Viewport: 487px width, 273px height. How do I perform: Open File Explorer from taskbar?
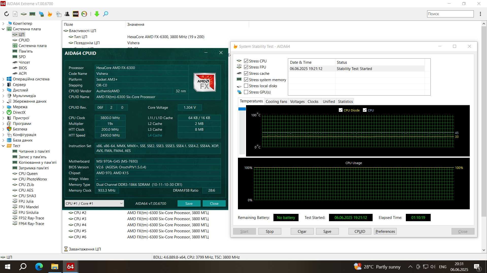click(x=55, y=267)
